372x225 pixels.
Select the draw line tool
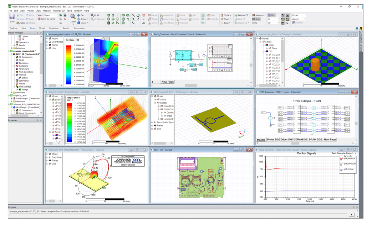[x=133, y=15]
